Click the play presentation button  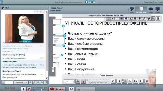tap(130, 81)
